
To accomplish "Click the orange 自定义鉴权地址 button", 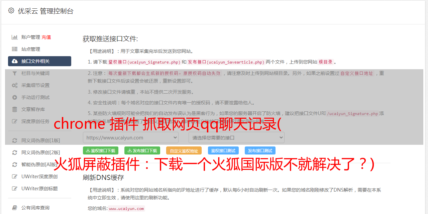I will tap(184, 150).
